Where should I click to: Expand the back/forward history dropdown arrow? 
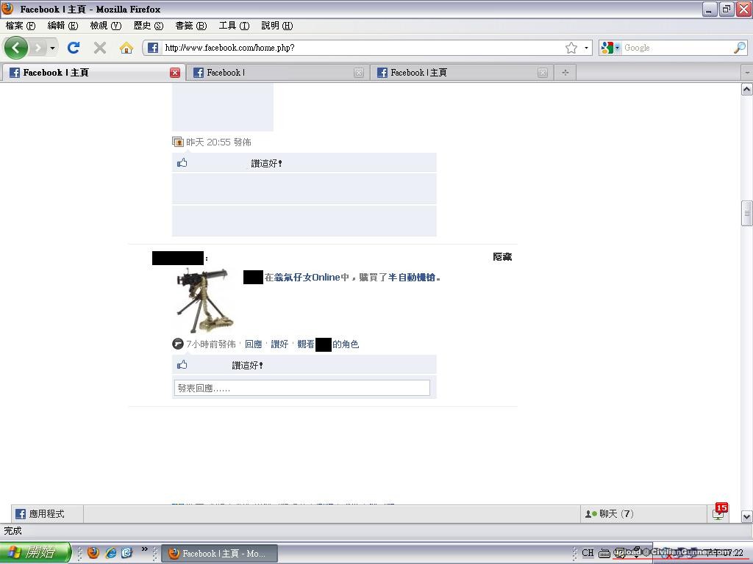(x=52, y=48)
